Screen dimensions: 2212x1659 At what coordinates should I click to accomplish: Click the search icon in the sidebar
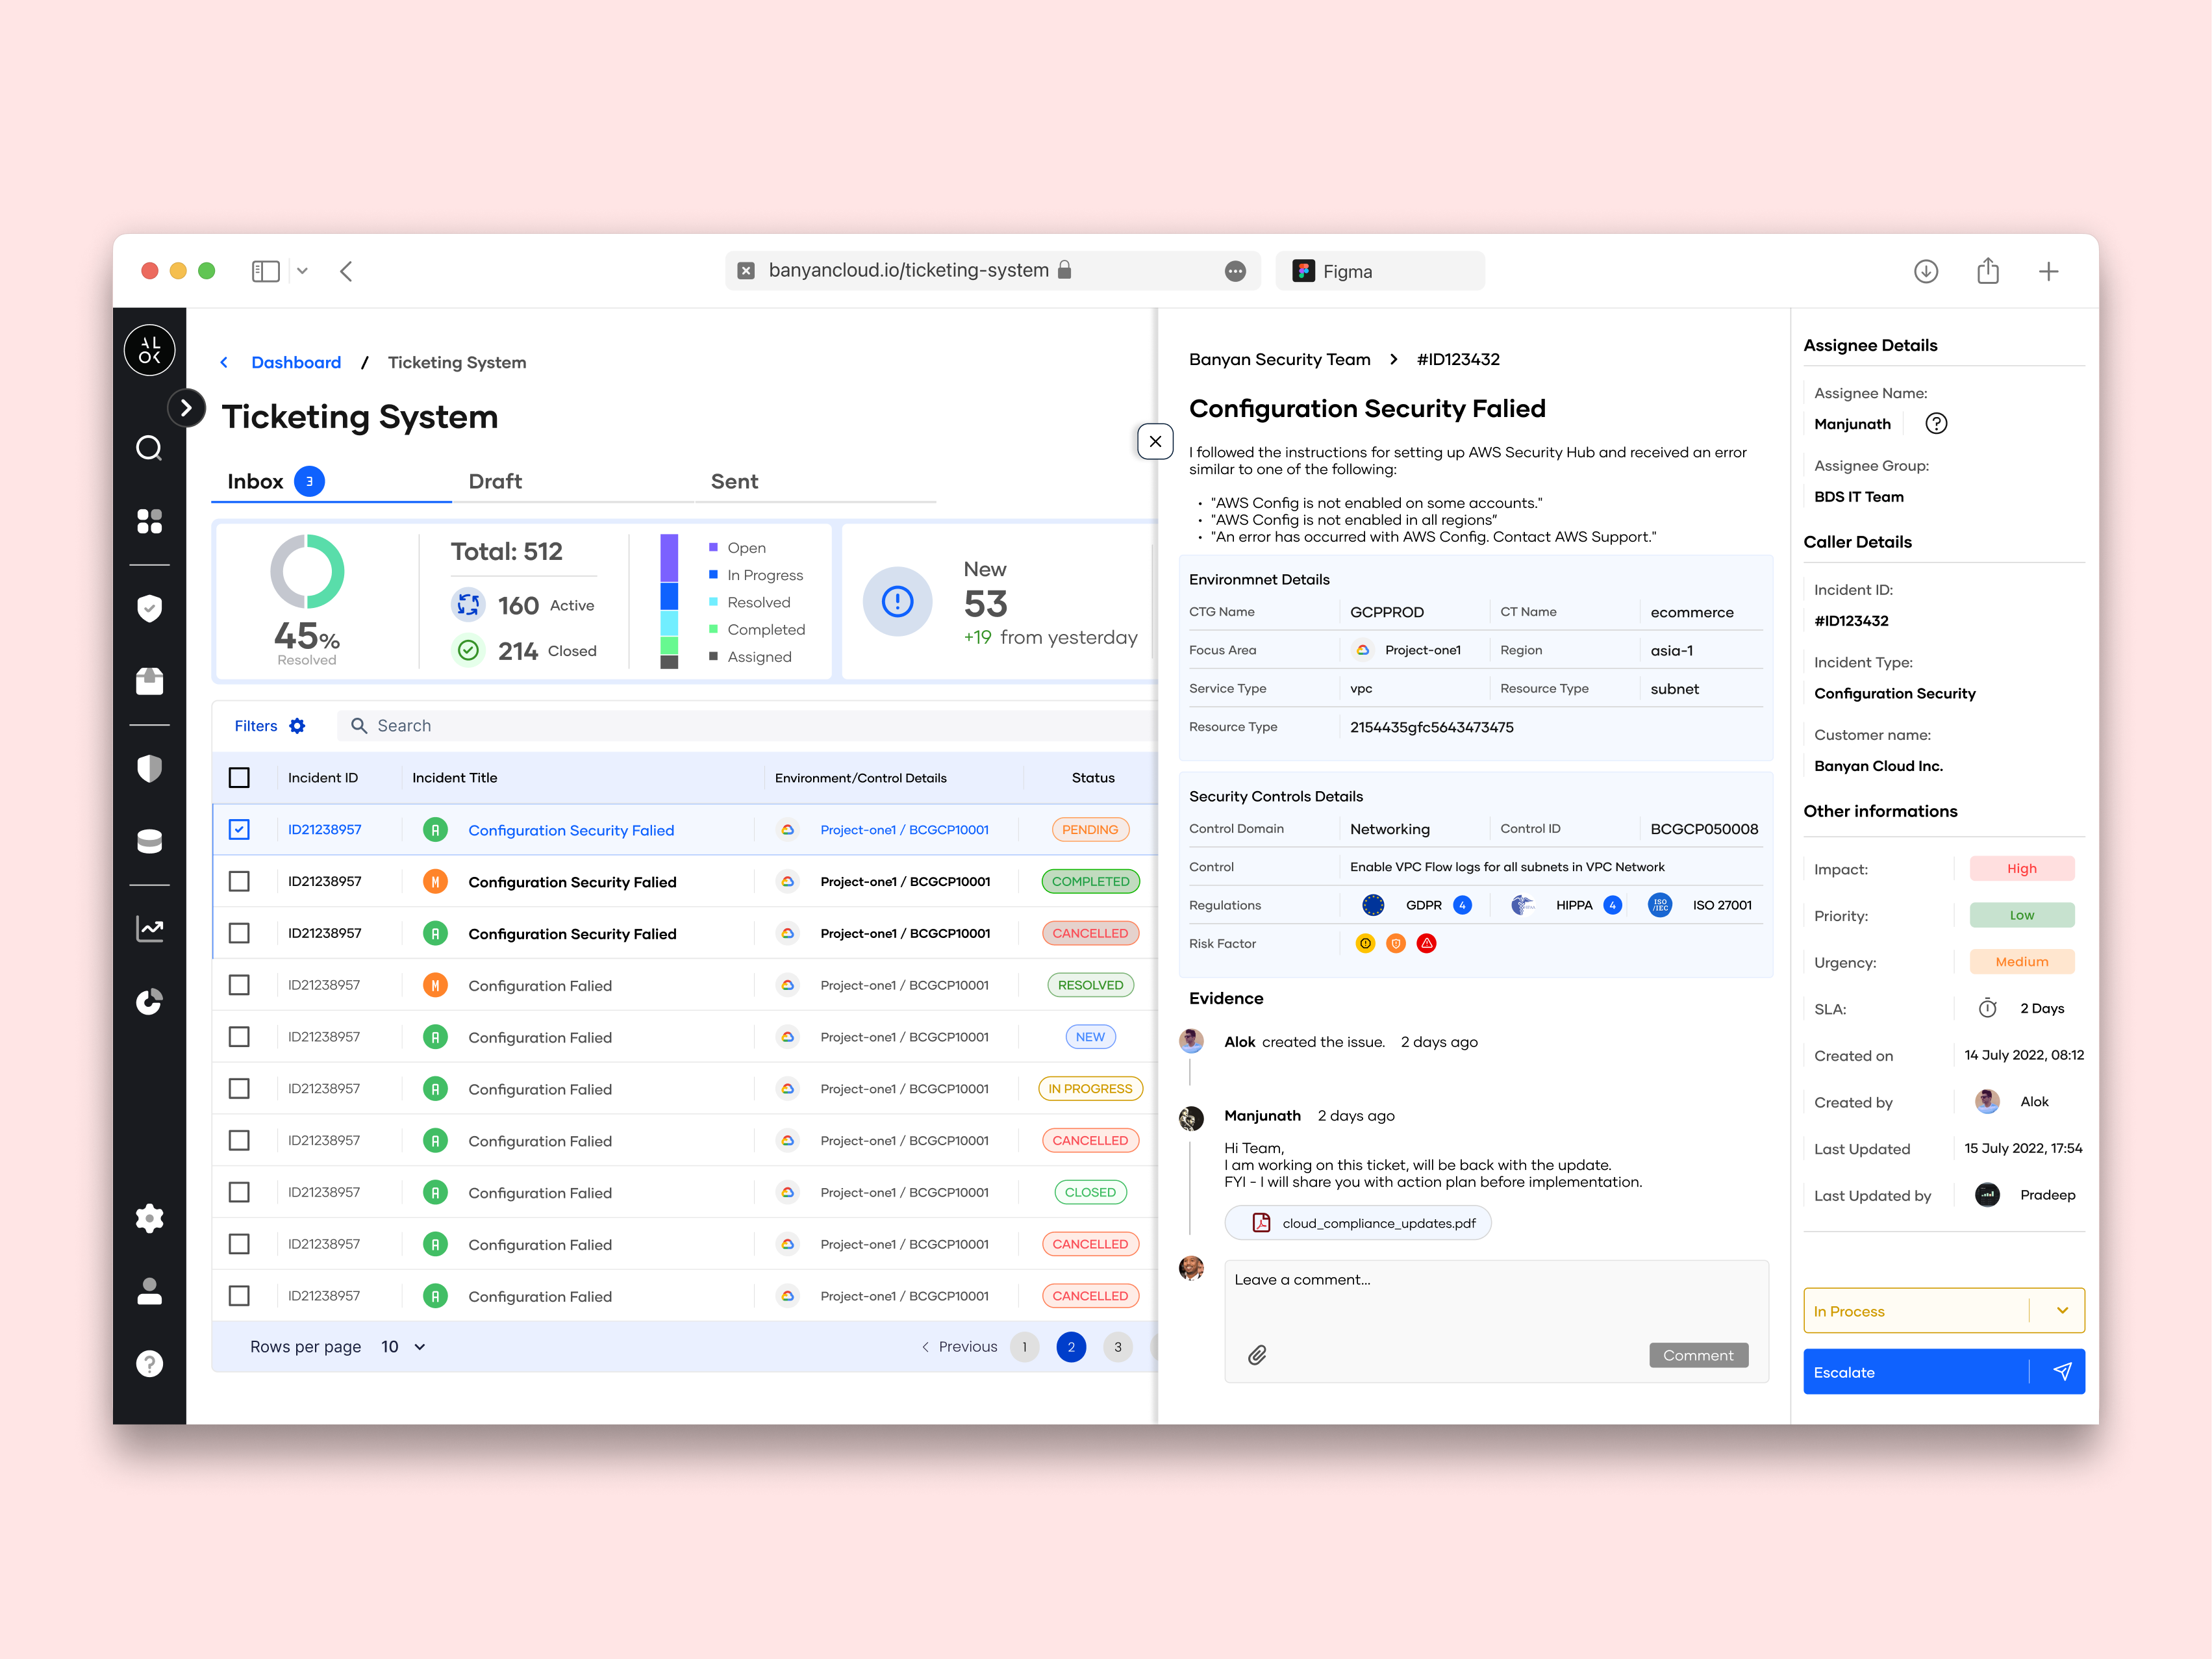coord(149,448)
